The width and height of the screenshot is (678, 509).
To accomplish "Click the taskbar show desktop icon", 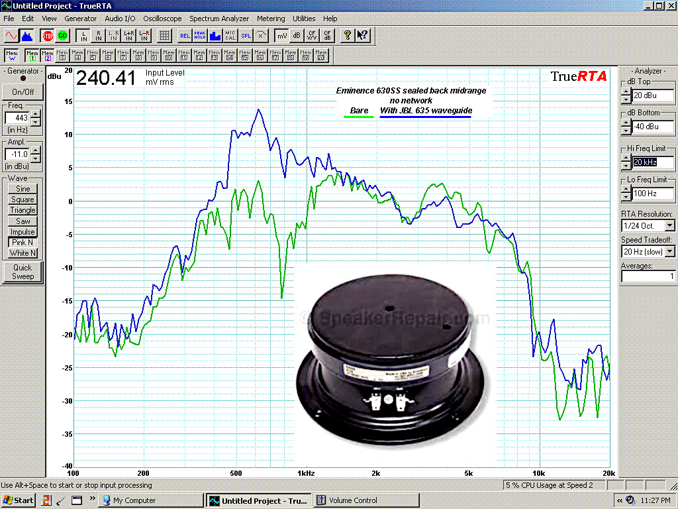I will coord(77,500).
